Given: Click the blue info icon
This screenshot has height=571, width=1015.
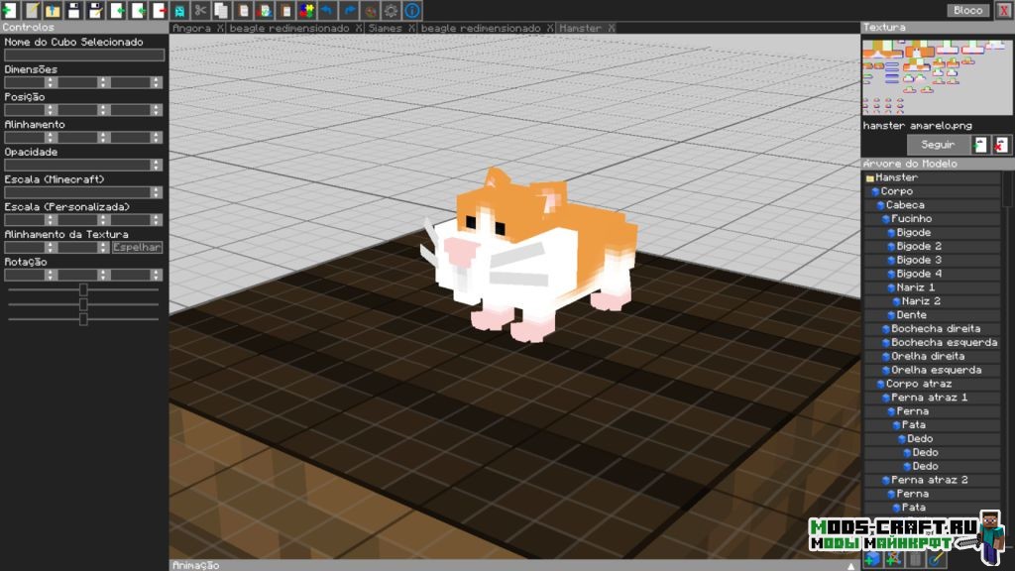Looking at the screenshot, I should click(x=412, y=11).
